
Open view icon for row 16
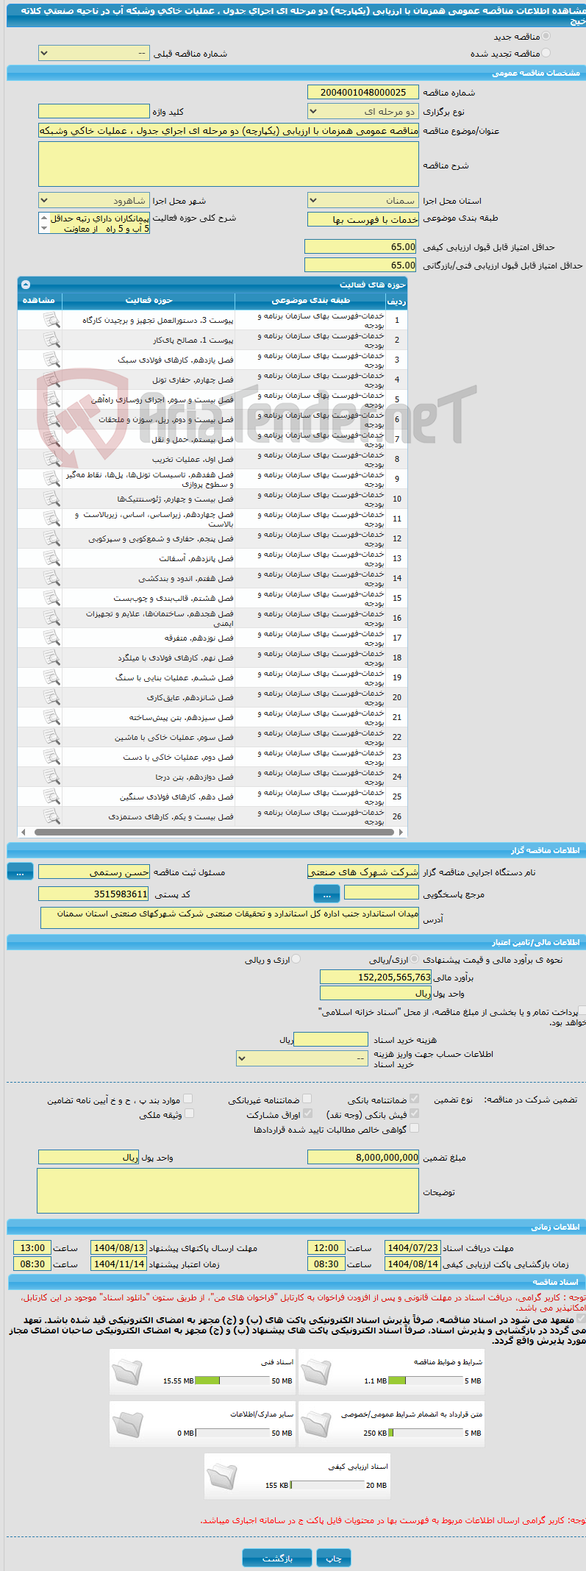[51, 618]
